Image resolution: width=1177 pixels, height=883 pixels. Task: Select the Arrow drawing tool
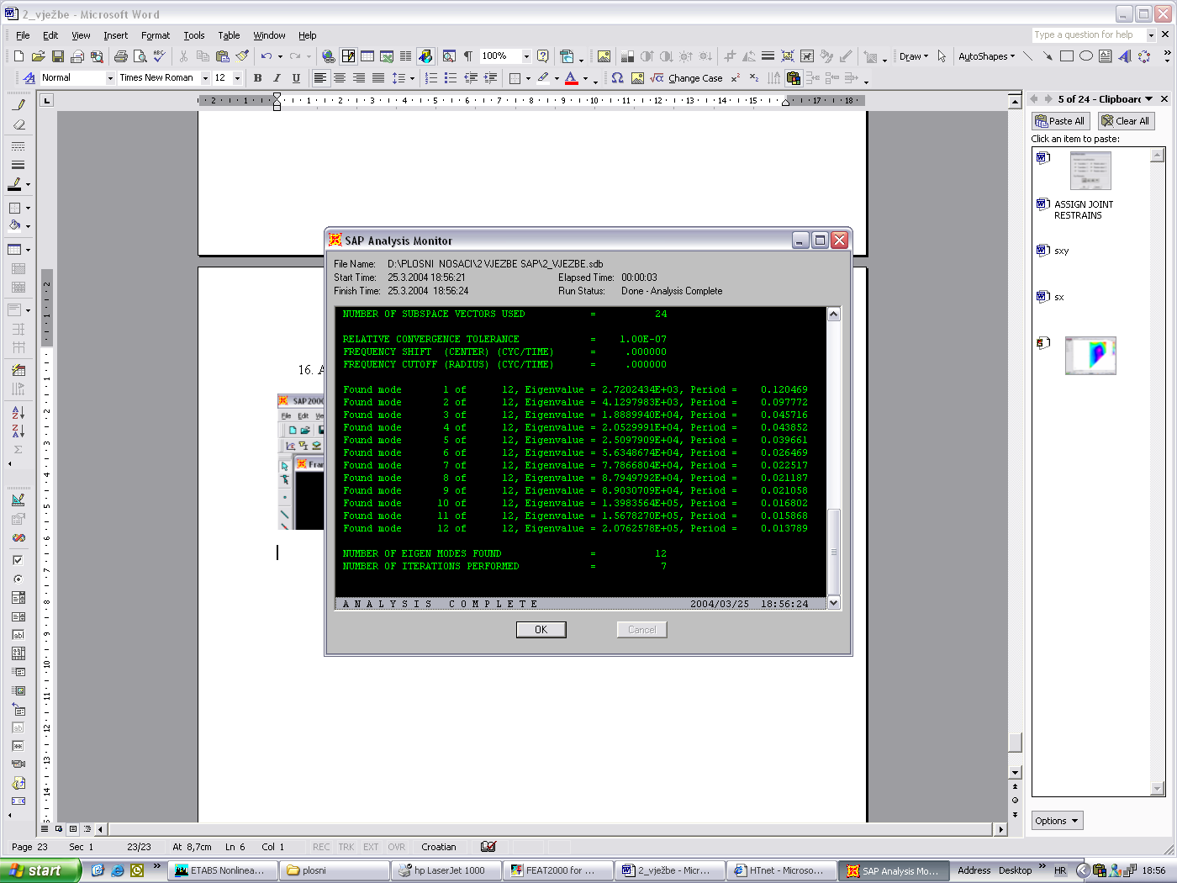[1048, 56]
